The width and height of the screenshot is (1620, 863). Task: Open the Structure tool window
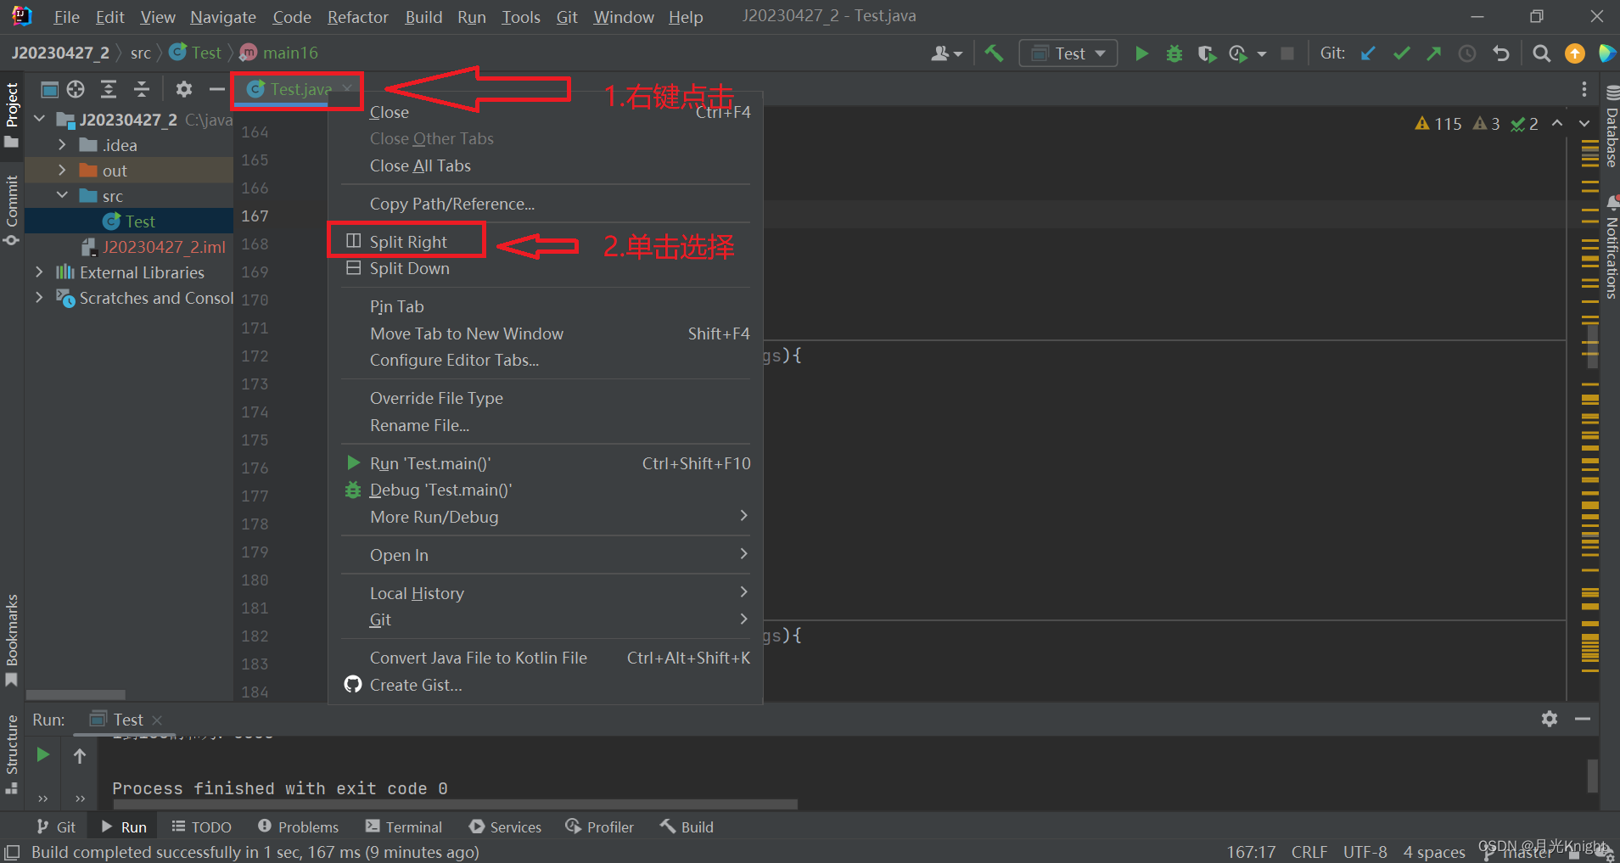click(x=12, y=754)
